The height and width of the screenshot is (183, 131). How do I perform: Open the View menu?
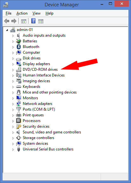point(36,13)
